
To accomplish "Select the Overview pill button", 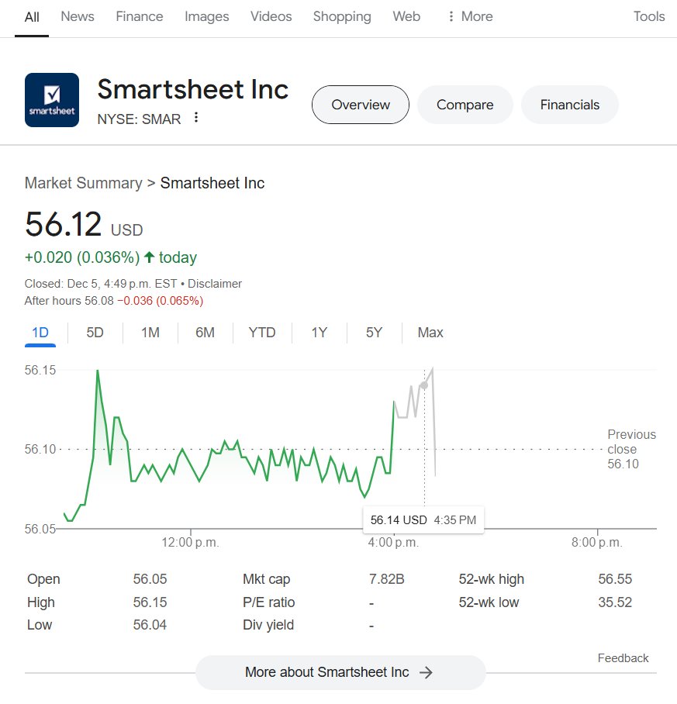I will tap(361, 105).
